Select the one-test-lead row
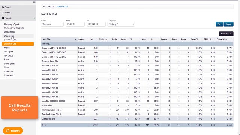Viewport: 240px width, 135px height. (x=137, y=105)
